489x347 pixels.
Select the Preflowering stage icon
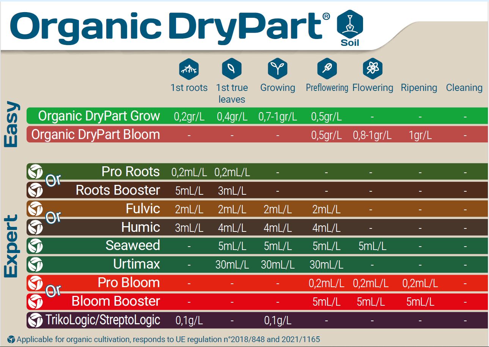point(326,69)
